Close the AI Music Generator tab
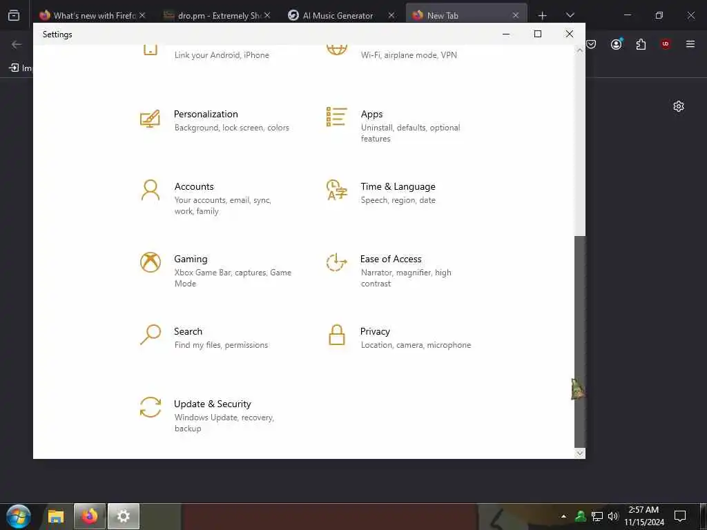The height and width of the screenshot is (530, 707). 391,15
